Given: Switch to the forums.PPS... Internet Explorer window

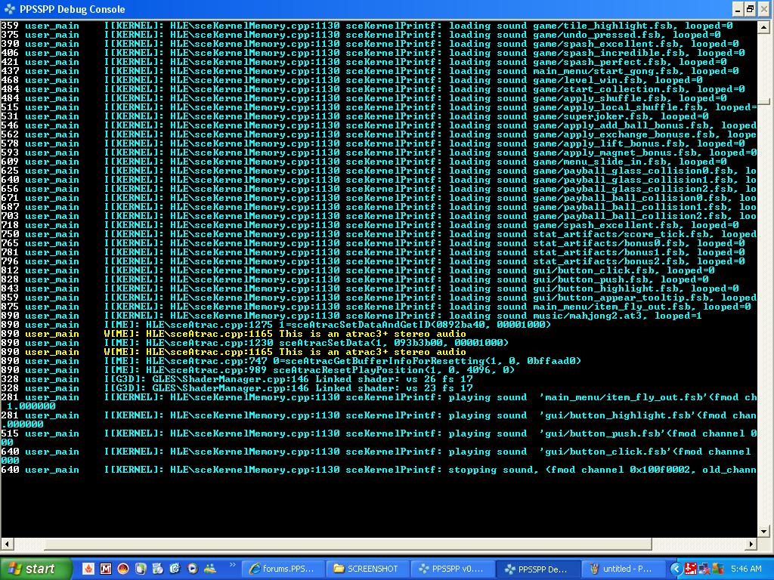Looking at the screenshot, I should click(282, 569).
